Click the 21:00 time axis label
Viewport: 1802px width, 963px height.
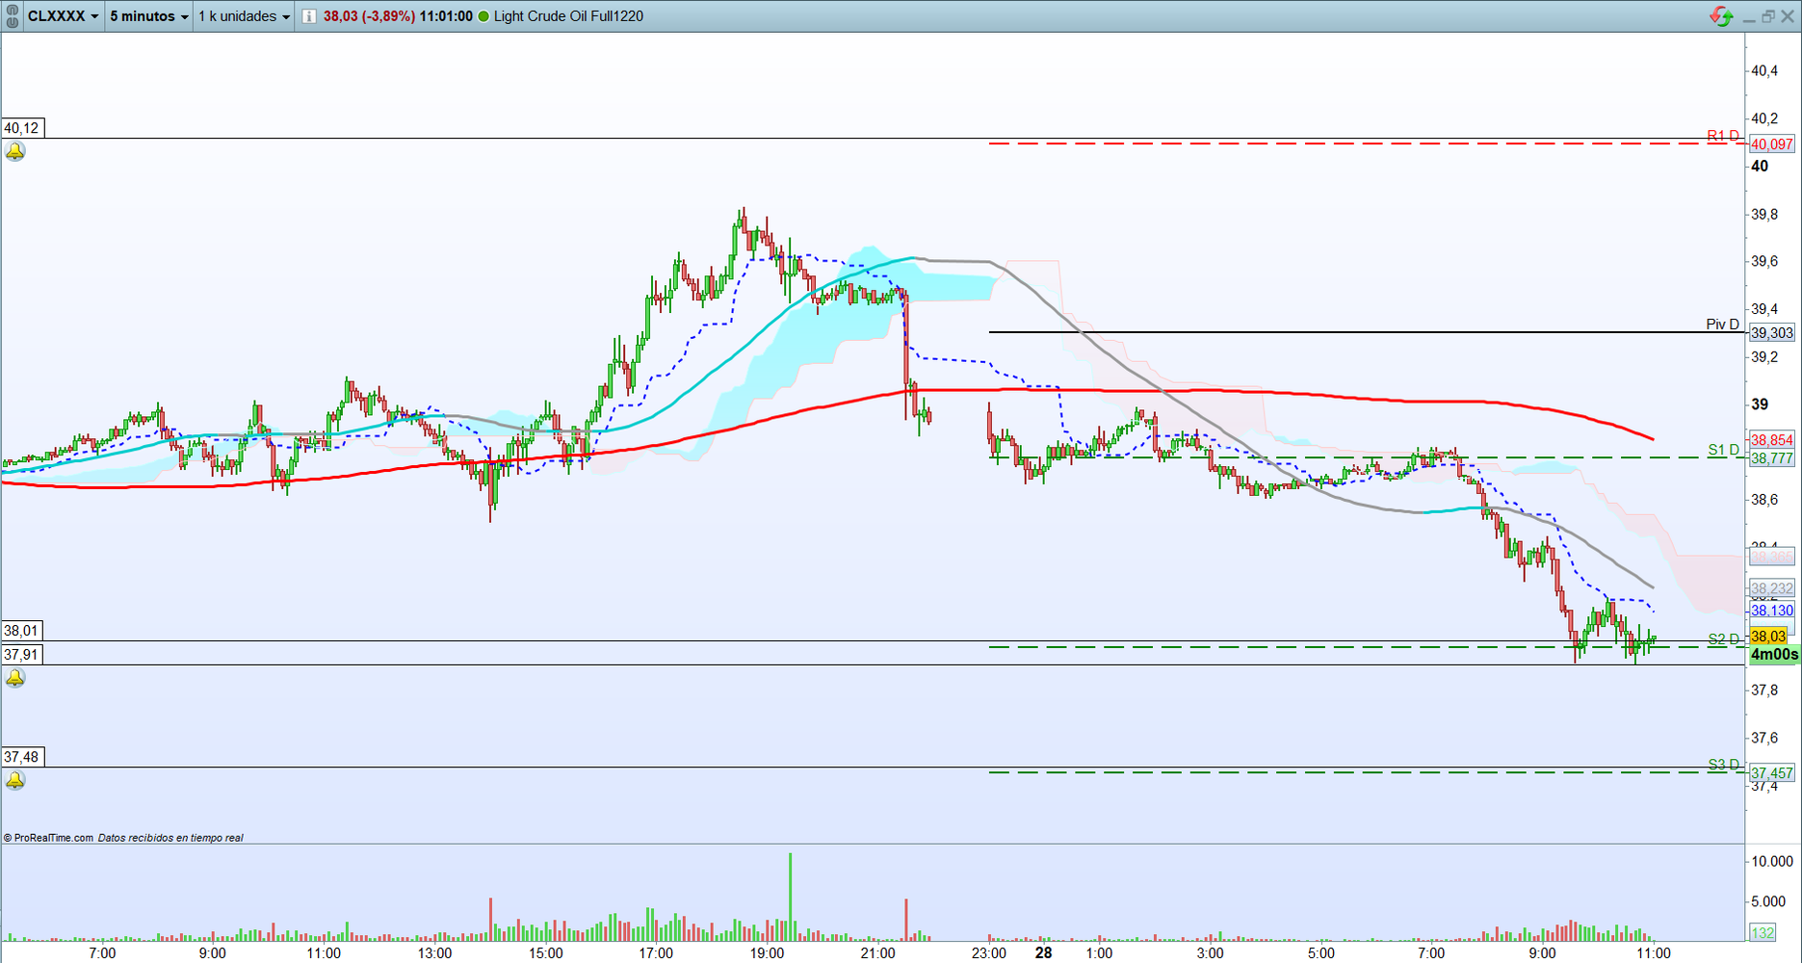[x=877, y=953]
